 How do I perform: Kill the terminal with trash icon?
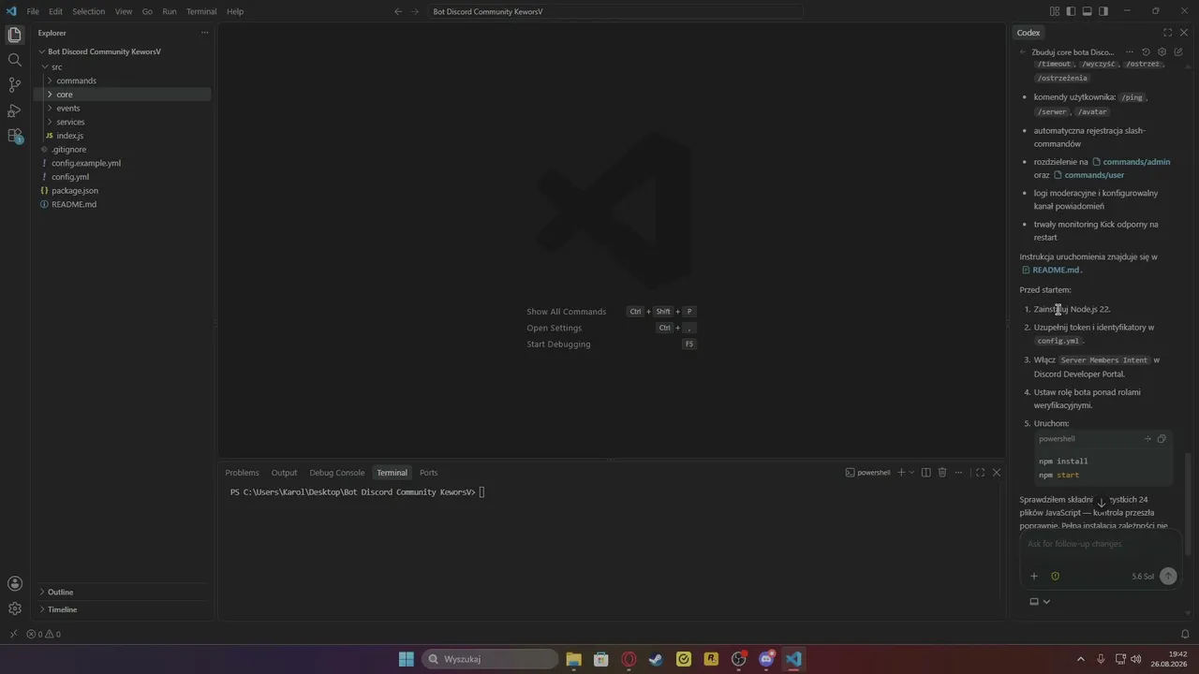(x=942, y=473)
